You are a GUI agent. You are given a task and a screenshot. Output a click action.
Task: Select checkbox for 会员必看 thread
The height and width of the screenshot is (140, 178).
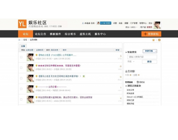[21, 89]
